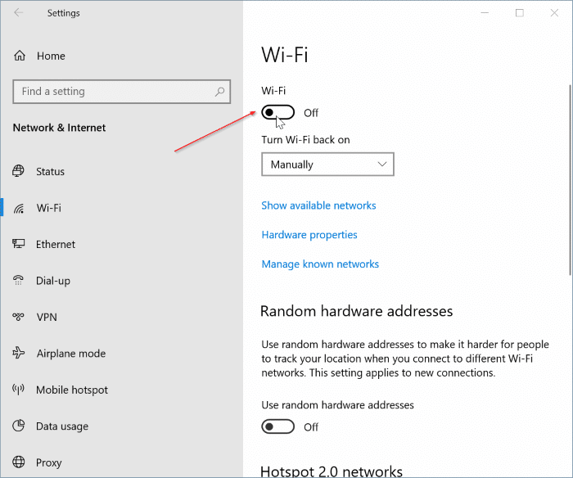Select Wi-Fi in the sidebar
The width and height of the screenshot is (573, 478).
point(48,208)
